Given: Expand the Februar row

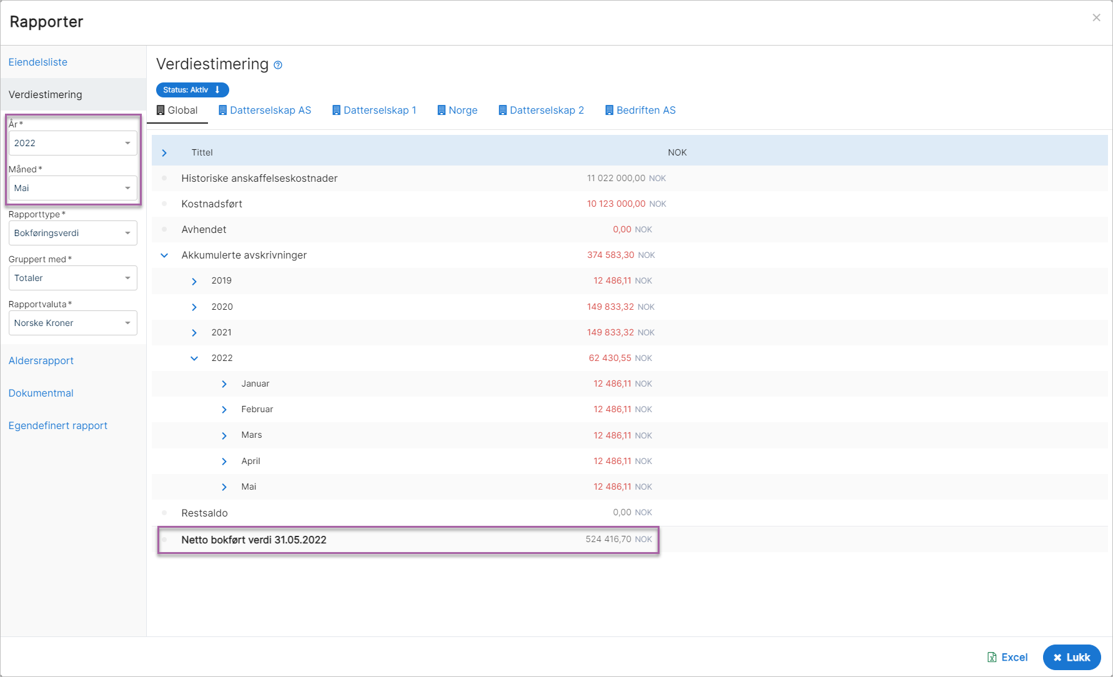Looking at the screenshot, I should 224,409.
